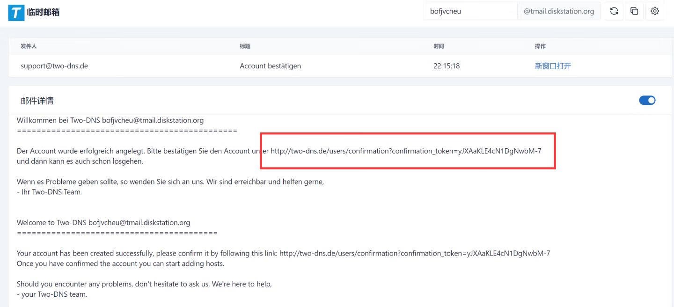Click the 新窗口打开 link
The width and height of the screenshot is (674, 307).
click(553, 66)
